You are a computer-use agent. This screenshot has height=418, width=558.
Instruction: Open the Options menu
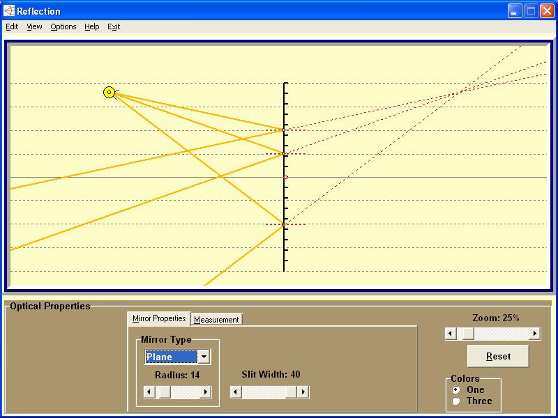[x=63, y=26]
